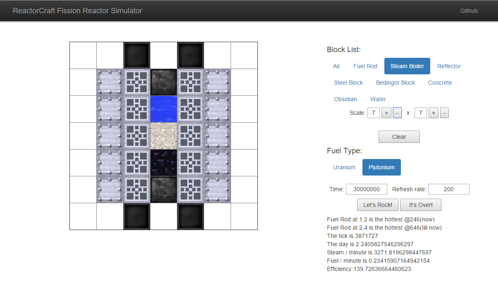Click the fuel rod cell right of the concrete block
Screen dimensions: 498x292
coord(191,136)
